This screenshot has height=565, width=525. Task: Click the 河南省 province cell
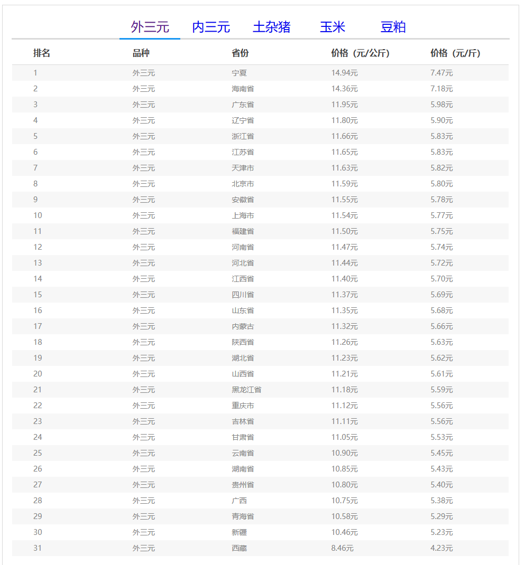[243, 247]
